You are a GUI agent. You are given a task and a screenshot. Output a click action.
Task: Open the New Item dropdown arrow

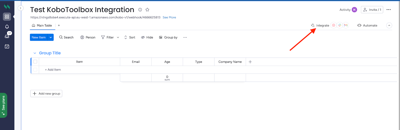coord(51,37)
